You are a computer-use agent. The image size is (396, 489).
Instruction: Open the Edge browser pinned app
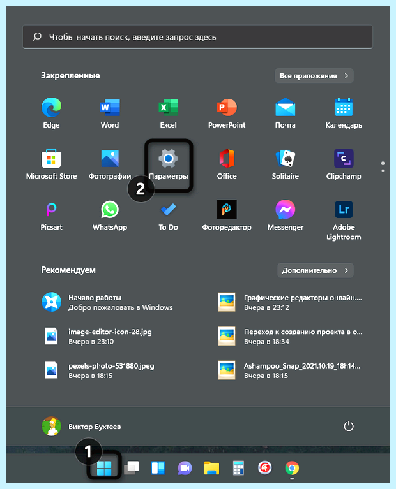pyautogui.click(x=51, y=113)
